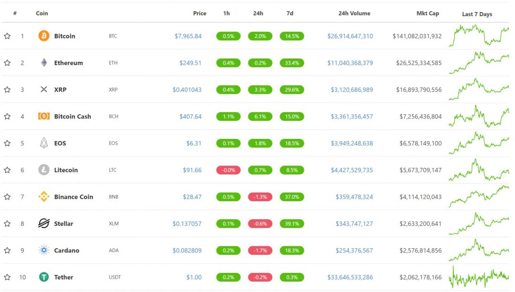
Task: Open the Stellar name link
Action: [x=63, y=224]
